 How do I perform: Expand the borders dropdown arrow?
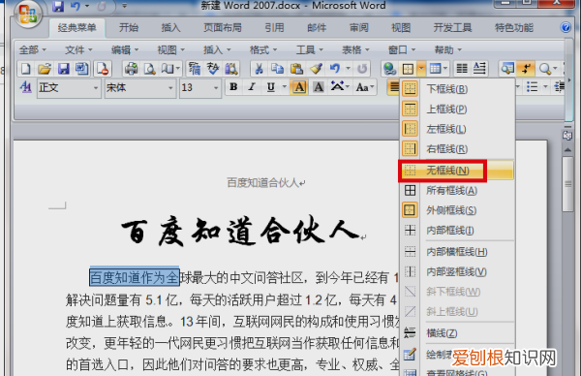coord(421,69)
